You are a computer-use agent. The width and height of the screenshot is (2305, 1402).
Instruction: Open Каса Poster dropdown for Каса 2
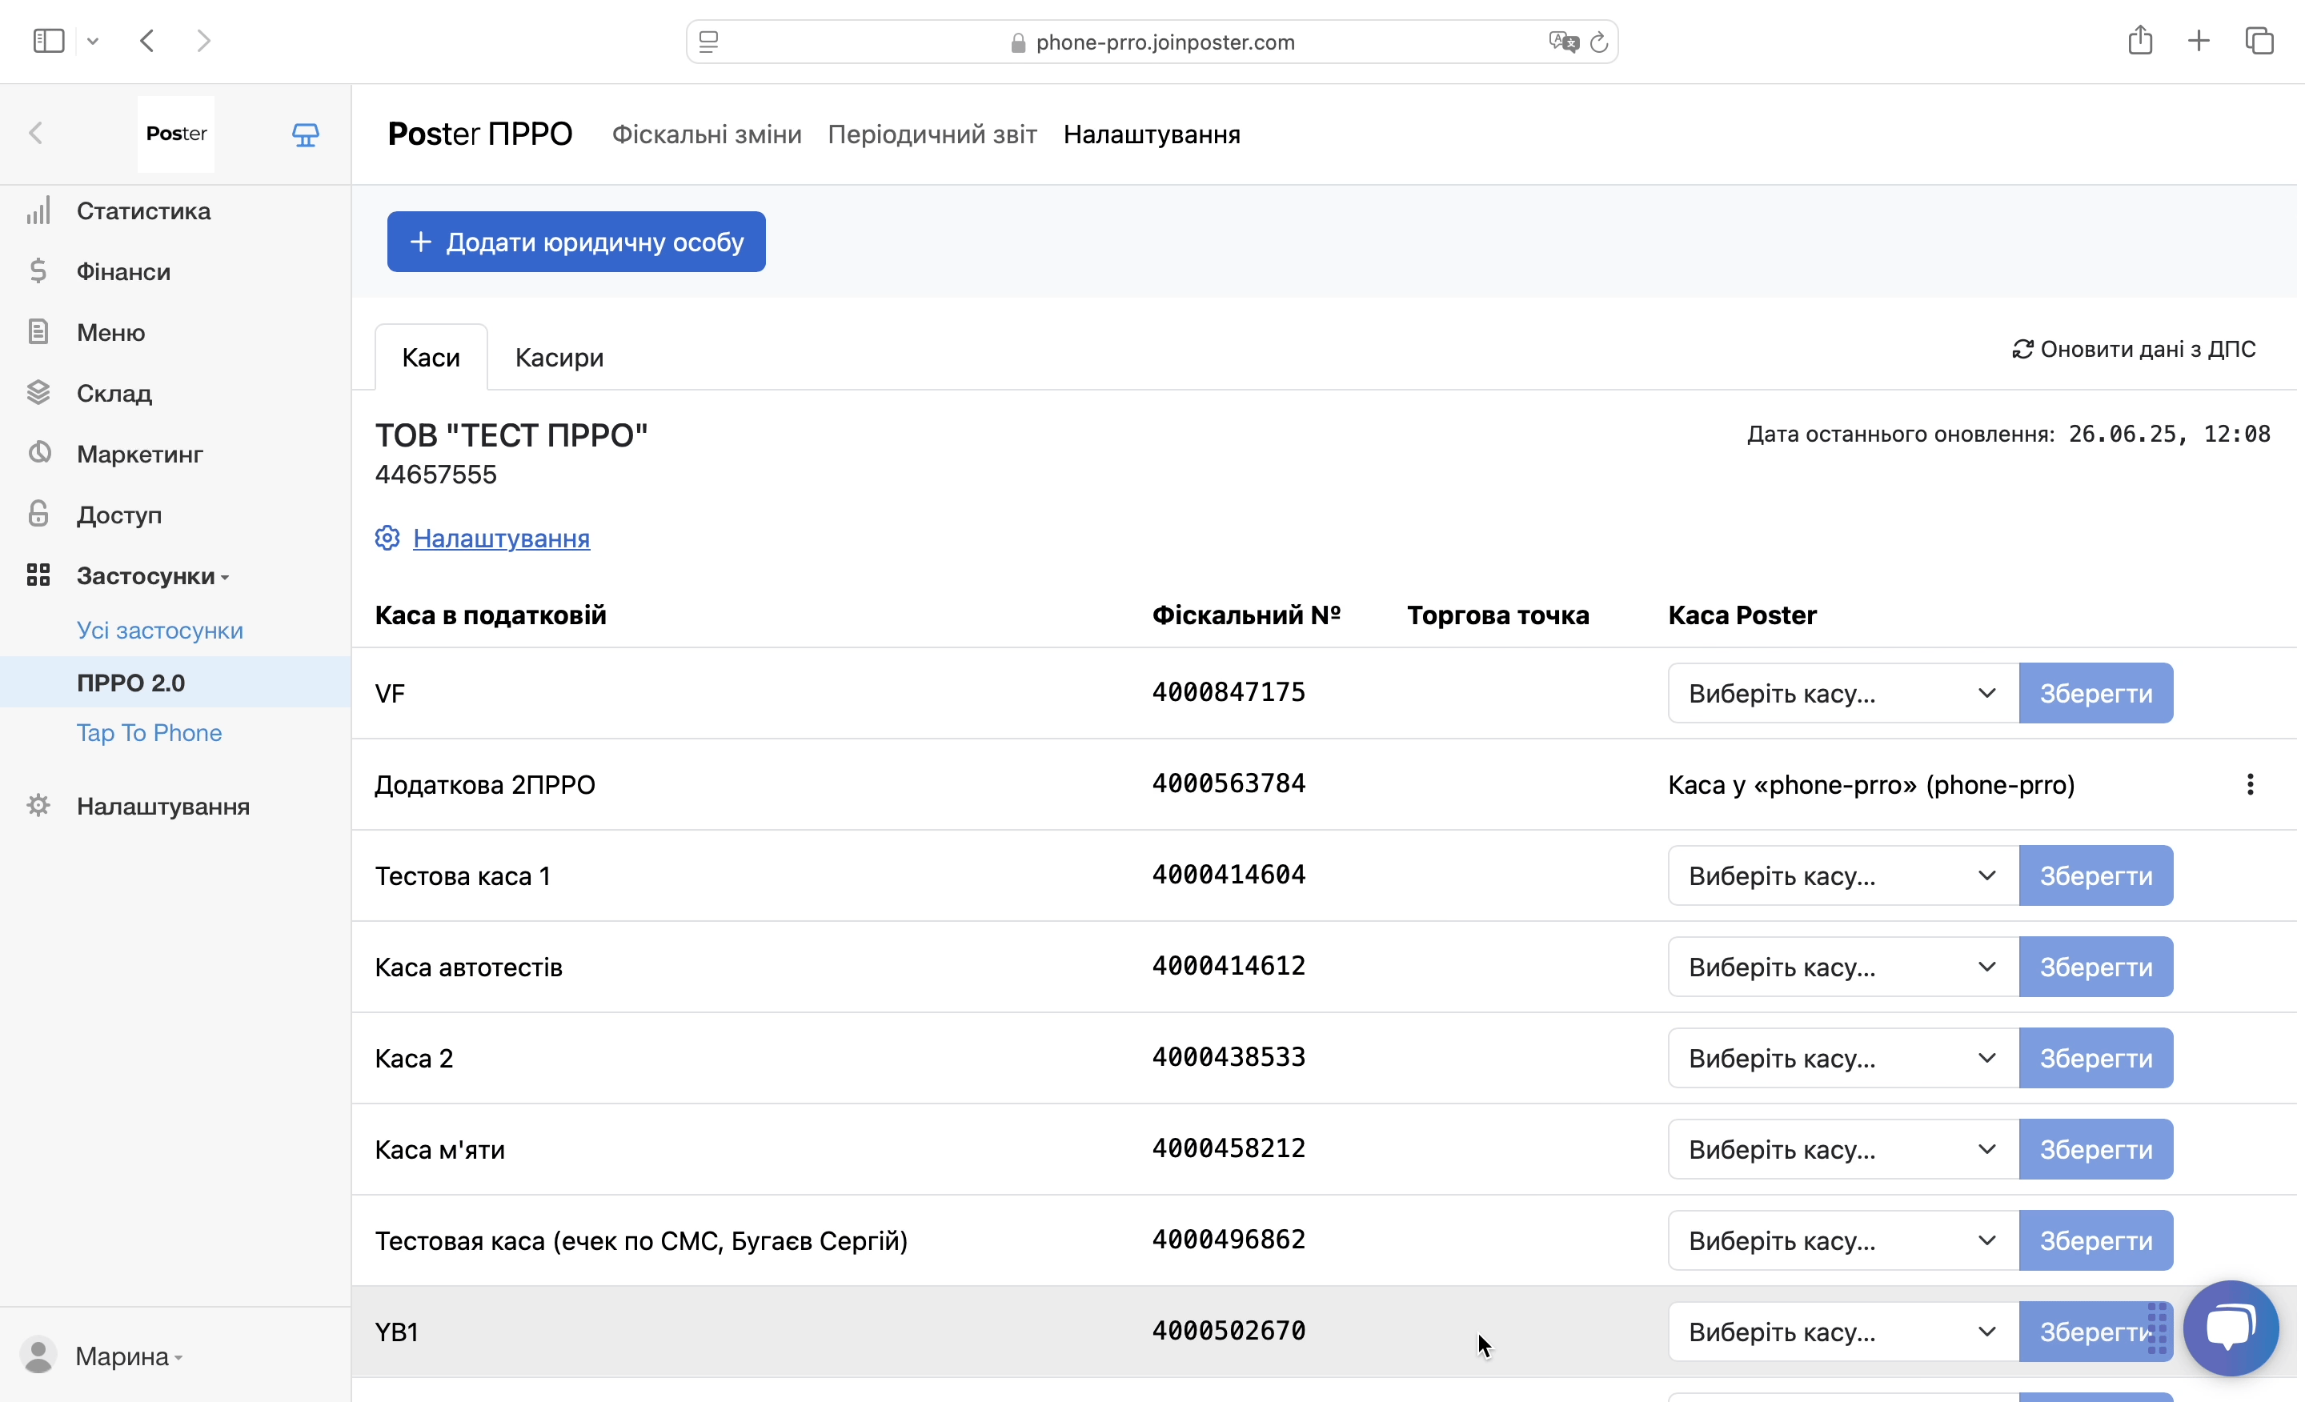click(1843, 1058)
